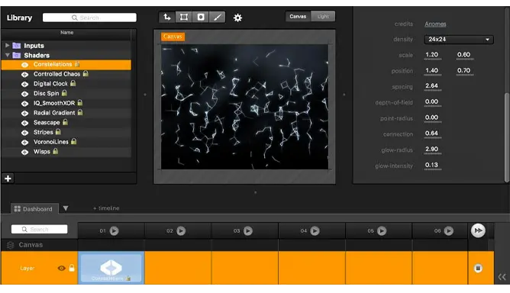
Task: Select Constellations in the library
Action: pyautogui.click(x=66, y=64)
